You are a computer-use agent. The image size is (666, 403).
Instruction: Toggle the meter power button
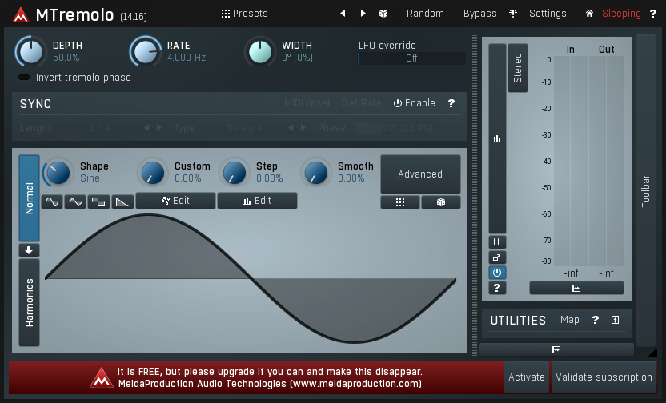pos(497,273)
